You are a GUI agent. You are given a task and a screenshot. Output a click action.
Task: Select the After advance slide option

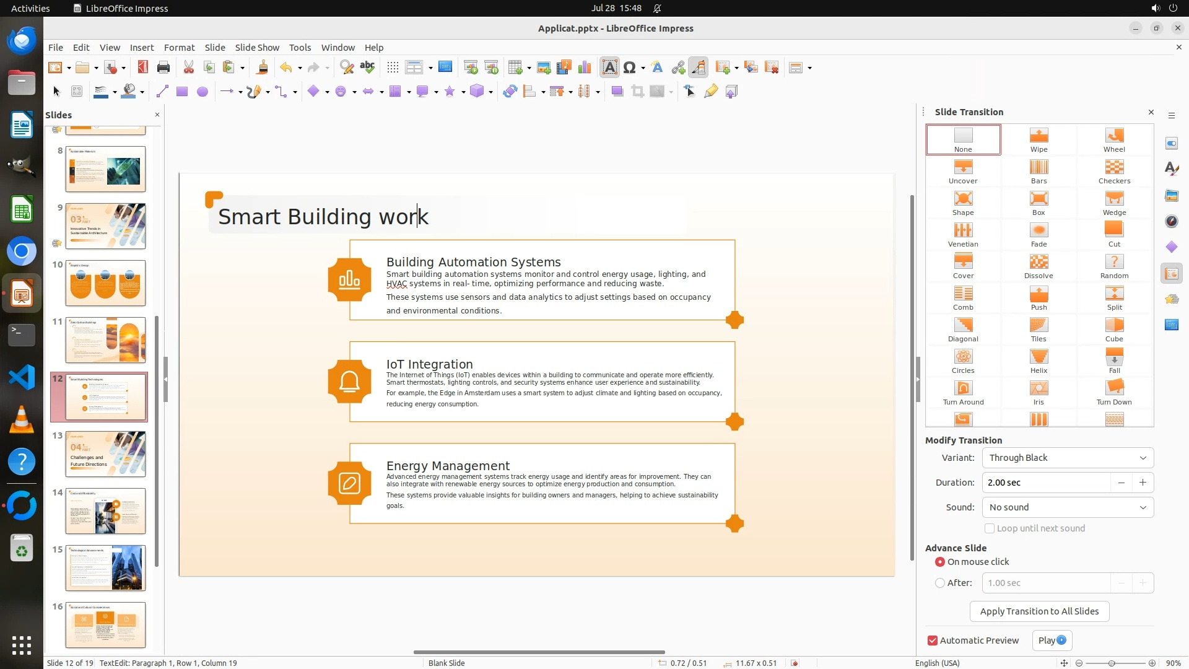[940, 583]
